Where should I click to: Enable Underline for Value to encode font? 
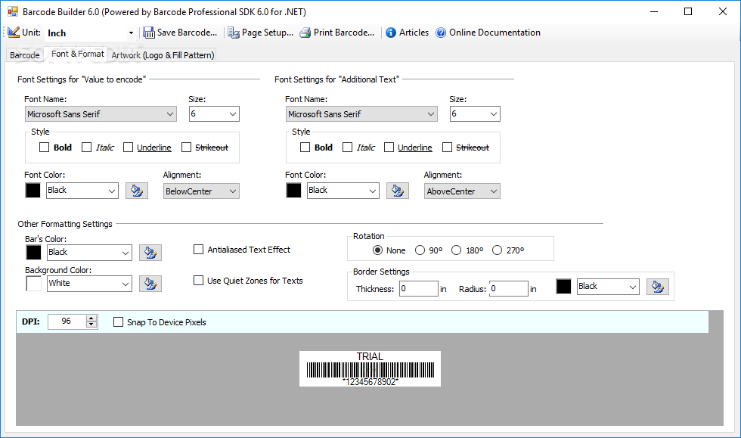click(x=128, y=148)
